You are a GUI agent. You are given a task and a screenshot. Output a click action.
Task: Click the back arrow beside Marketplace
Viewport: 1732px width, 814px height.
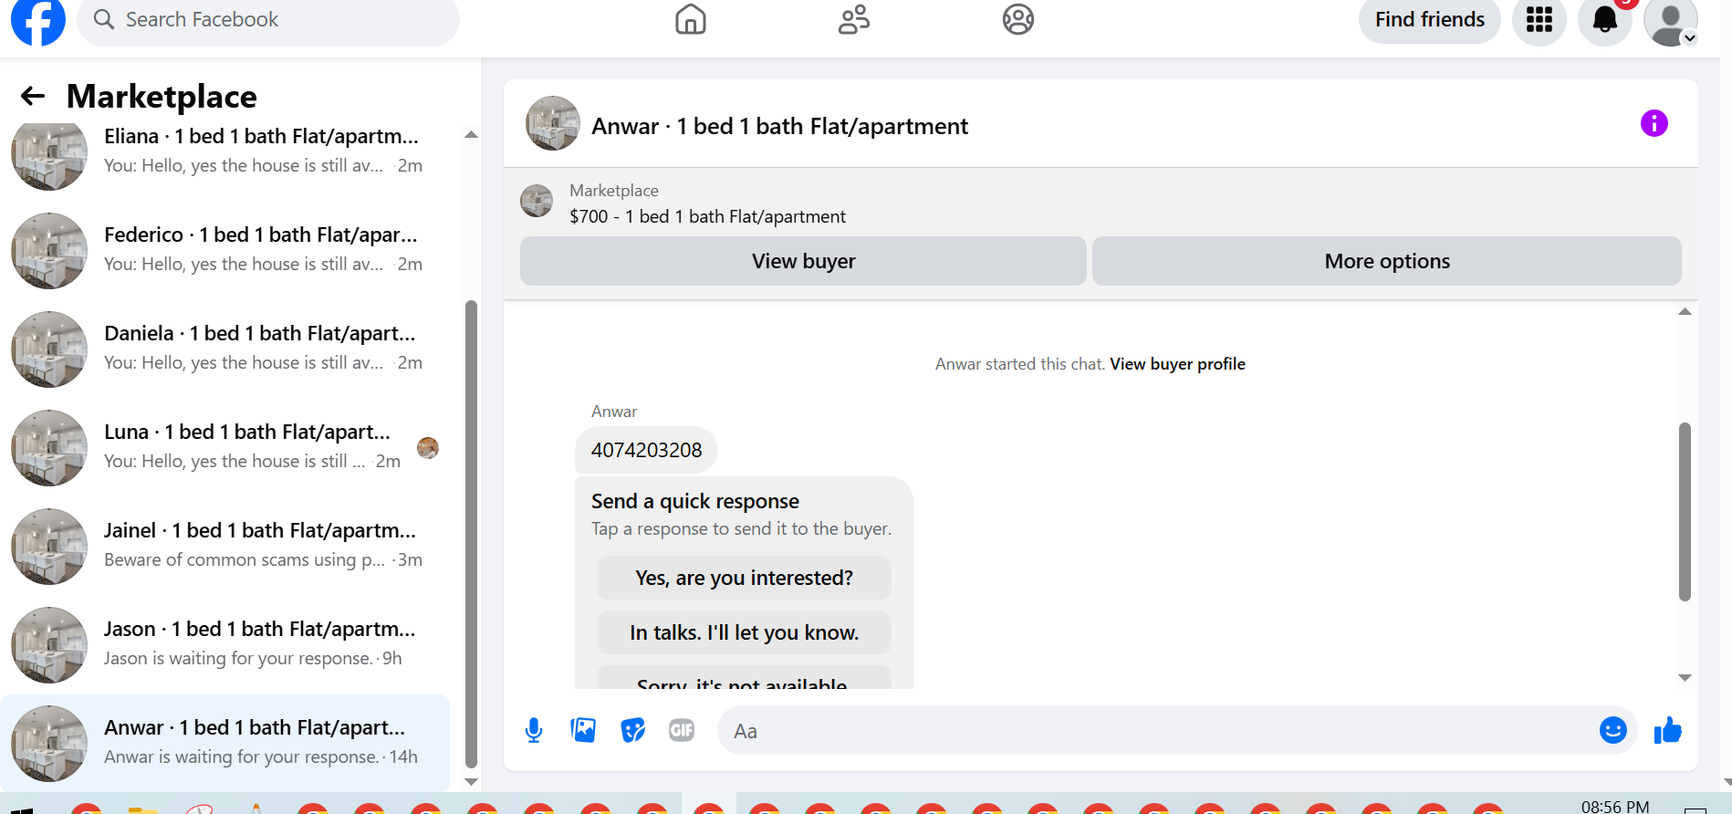click(x=33, y=96)
